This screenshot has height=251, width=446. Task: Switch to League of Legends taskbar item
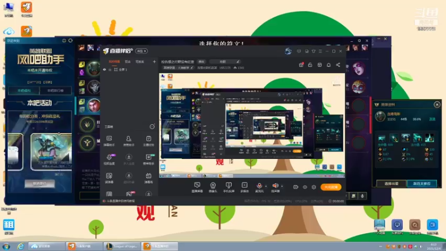[122, 246]
